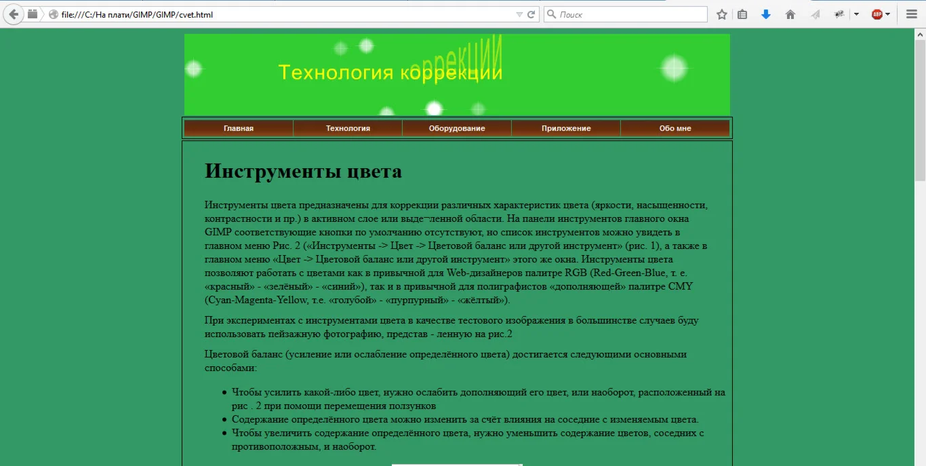Open the Технология navigation tab
926x466 pixels.
point(348,128)
